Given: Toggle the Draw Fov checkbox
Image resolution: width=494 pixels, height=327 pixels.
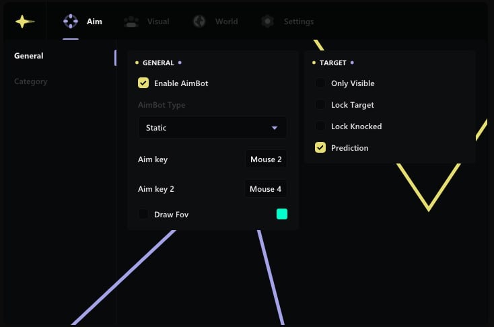Looking at the screenshot, I should [143, 215].
